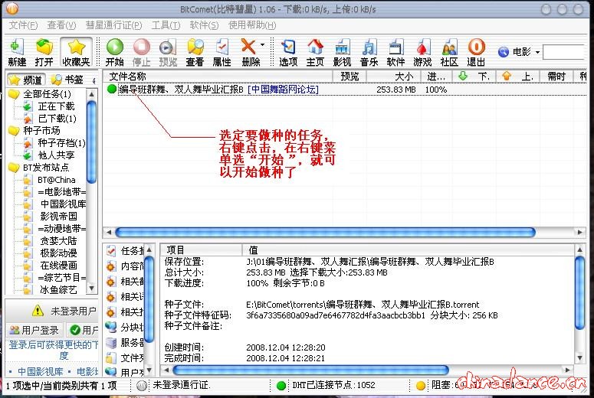Select the 编导班群舞 task row
Image resolution: width=594 pixels, height=398 pixels.
tap(344, 90)
